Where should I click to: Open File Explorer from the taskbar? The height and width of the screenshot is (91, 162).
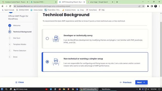tap(64, 89)
